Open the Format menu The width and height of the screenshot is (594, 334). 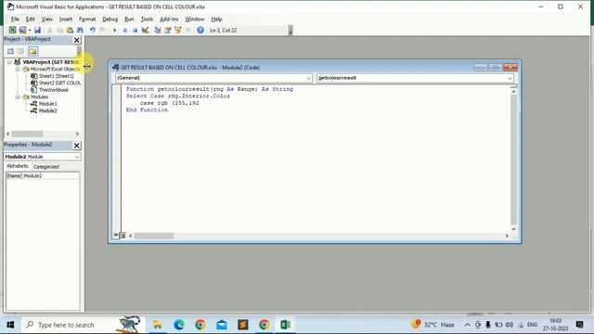click(x=87, y=19)
